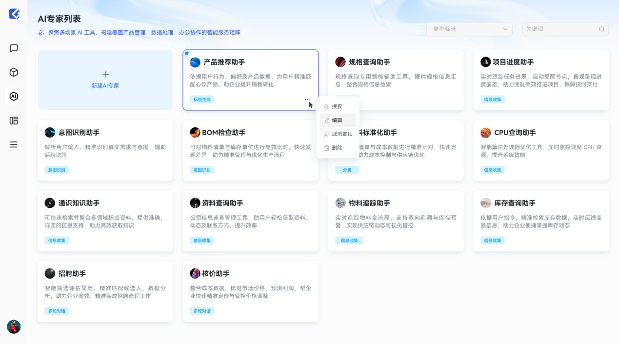Select 编辑 in the context menu

[x=337, y=120]
